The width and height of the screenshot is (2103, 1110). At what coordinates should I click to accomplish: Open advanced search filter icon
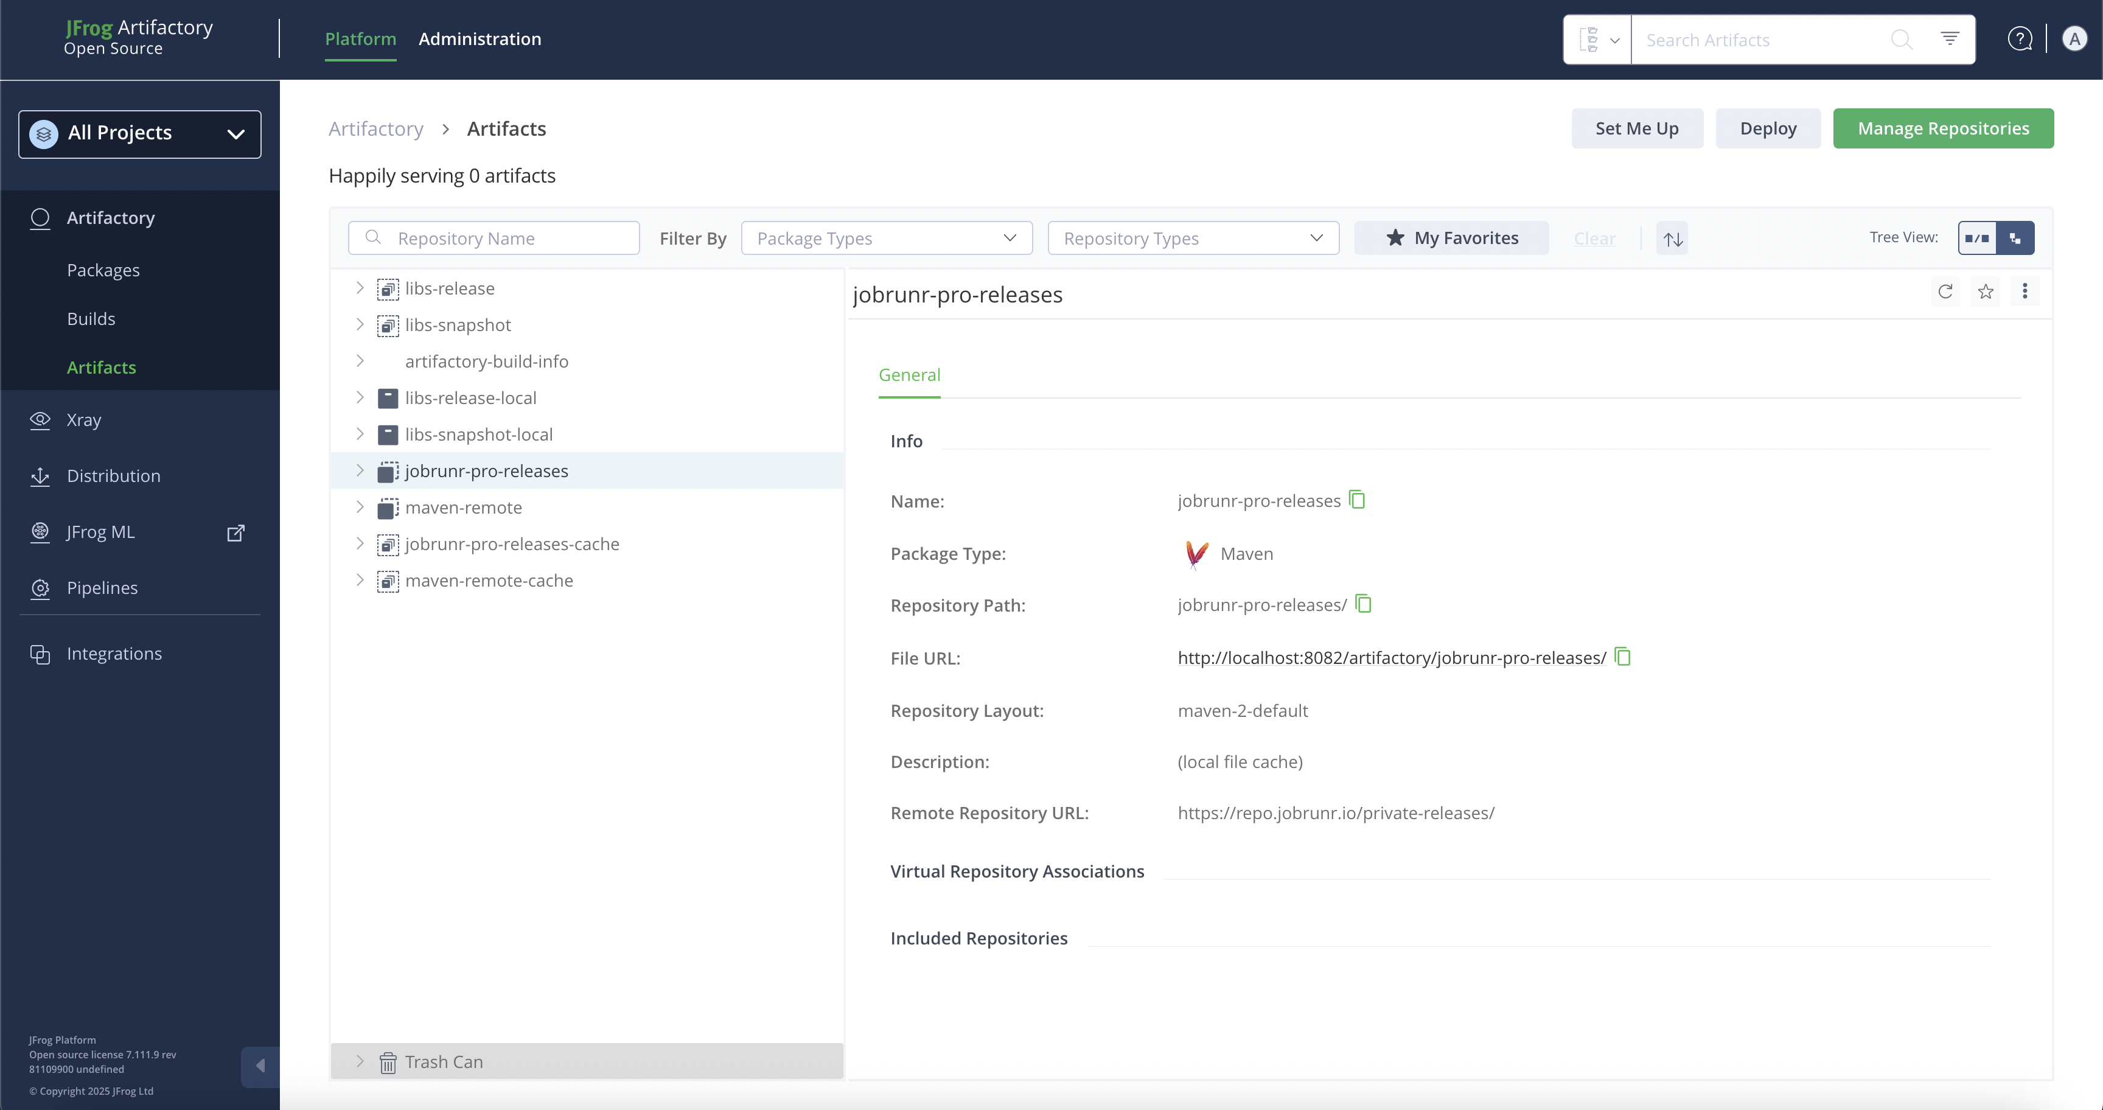click(x=1950, y=39)
